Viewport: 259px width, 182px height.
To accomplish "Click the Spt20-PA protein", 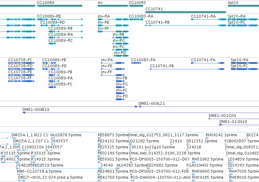I will tap(245, 63).
